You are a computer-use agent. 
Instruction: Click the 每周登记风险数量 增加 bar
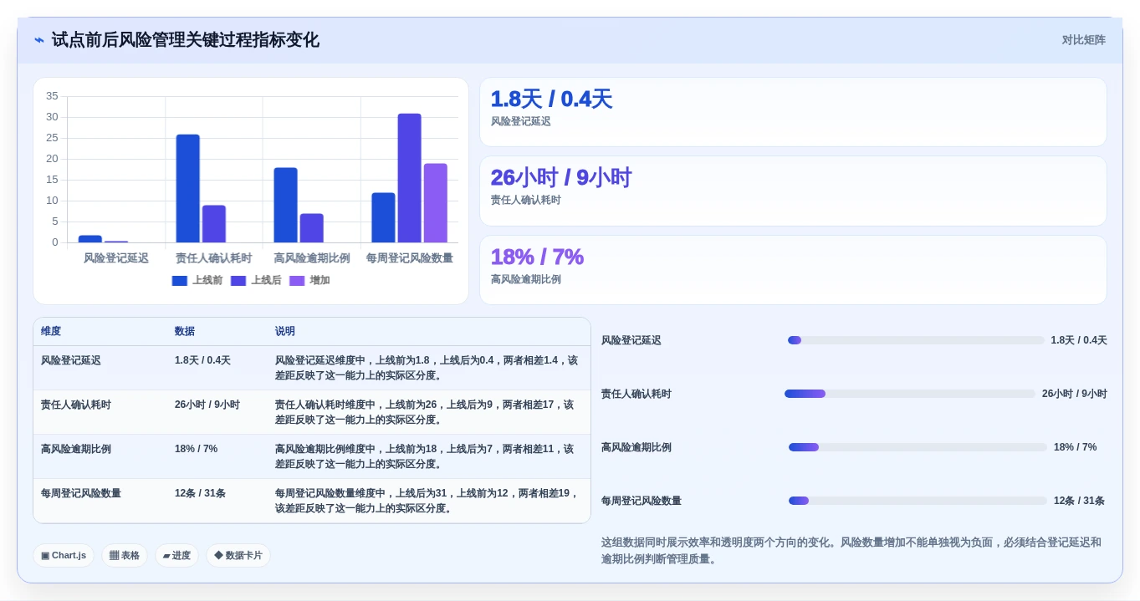pos(436,203)
